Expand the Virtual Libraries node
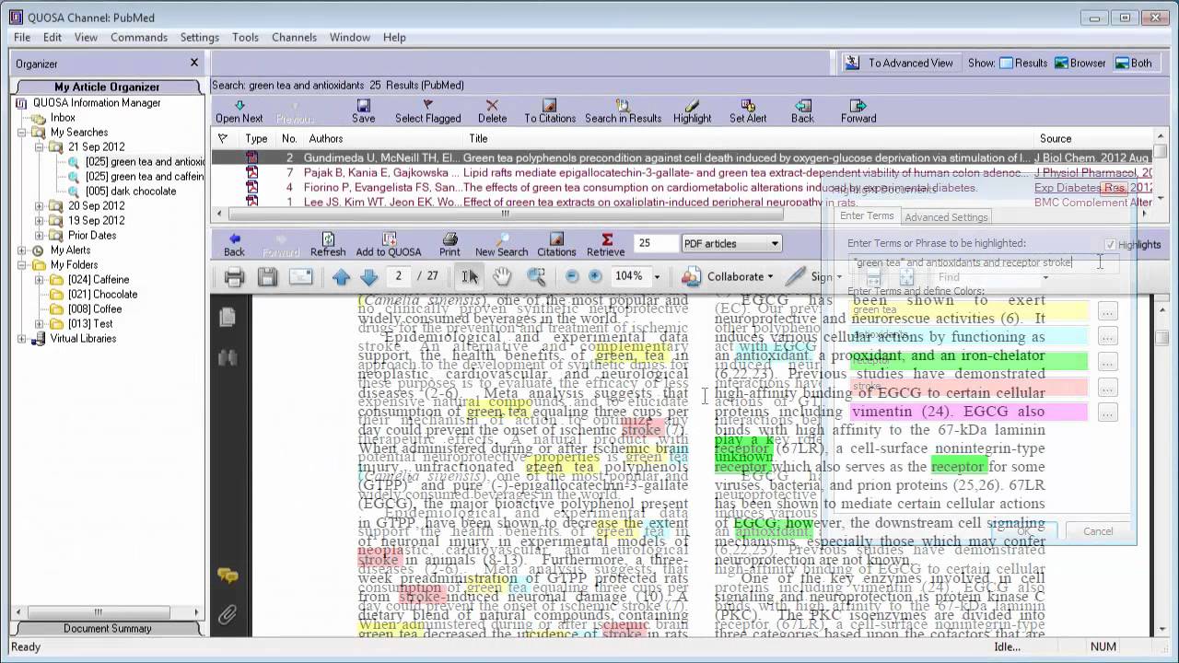This screenshot has width=1179, height=663. (22, 339)
